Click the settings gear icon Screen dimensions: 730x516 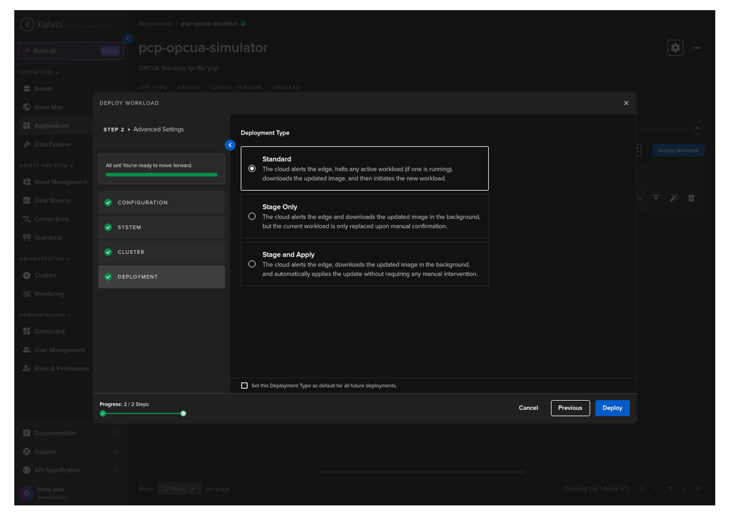click(x=675, y=48)
